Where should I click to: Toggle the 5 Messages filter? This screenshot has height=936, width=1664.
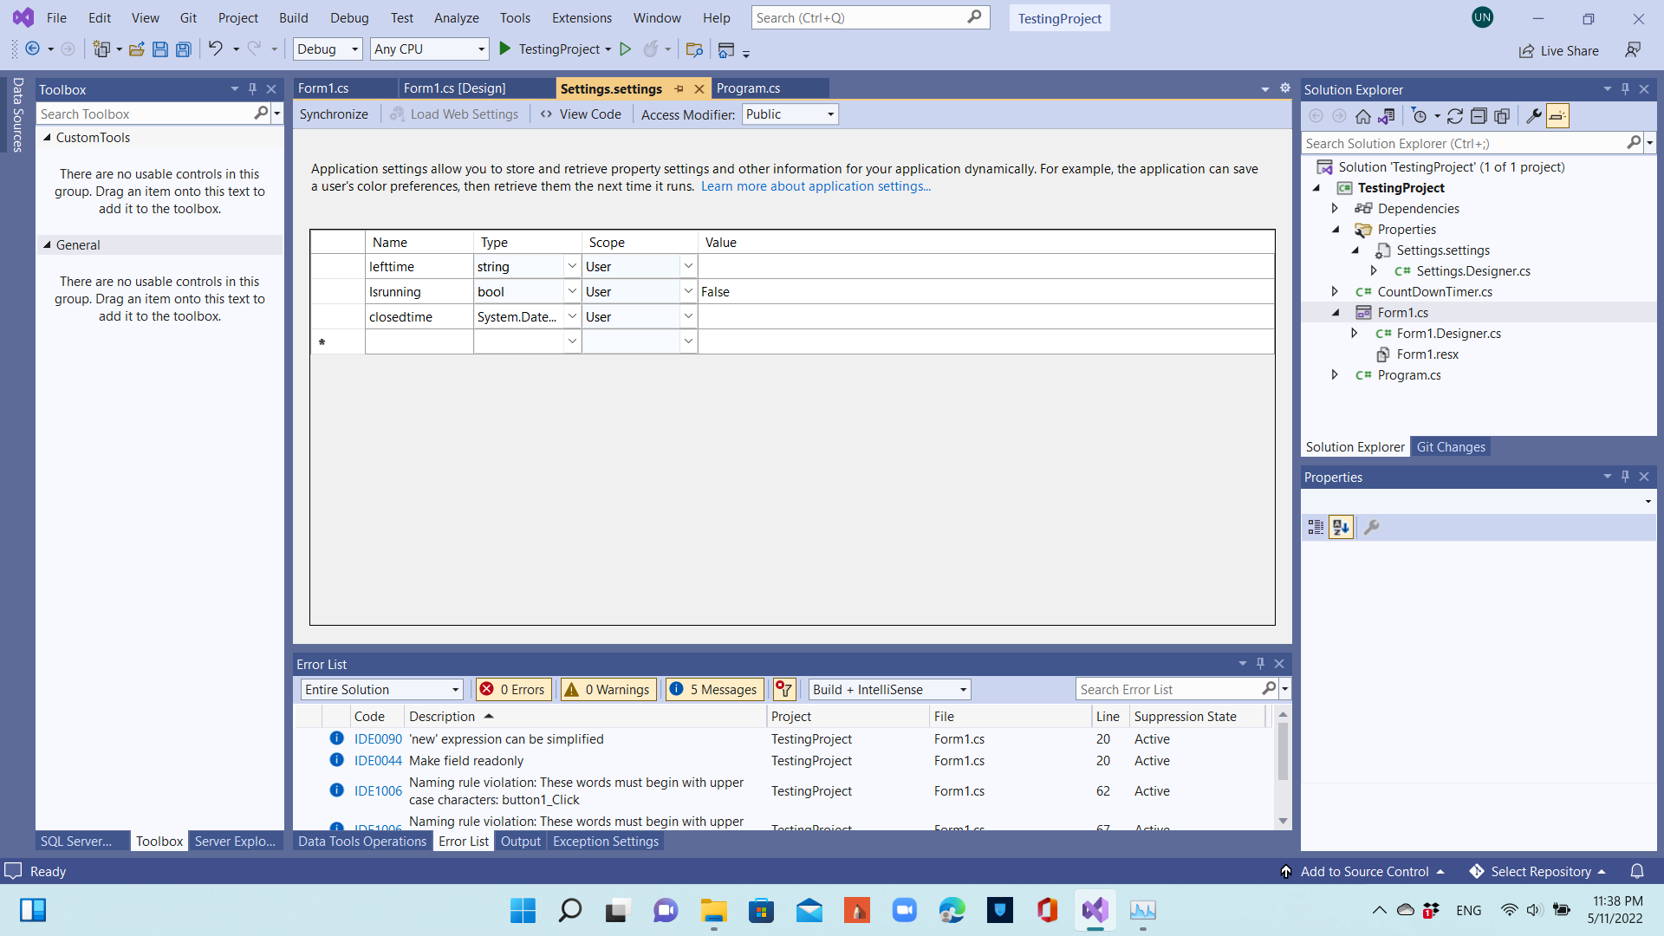714,689
